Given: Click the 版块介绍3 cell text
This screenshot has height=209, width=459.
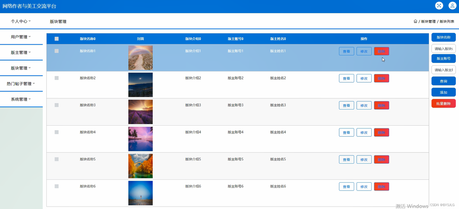Looking at the screenshot, I should [193, 105].
